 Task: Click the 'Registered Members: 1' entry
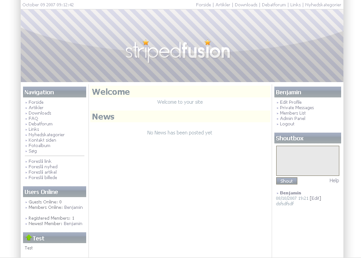tap(51, 218)
